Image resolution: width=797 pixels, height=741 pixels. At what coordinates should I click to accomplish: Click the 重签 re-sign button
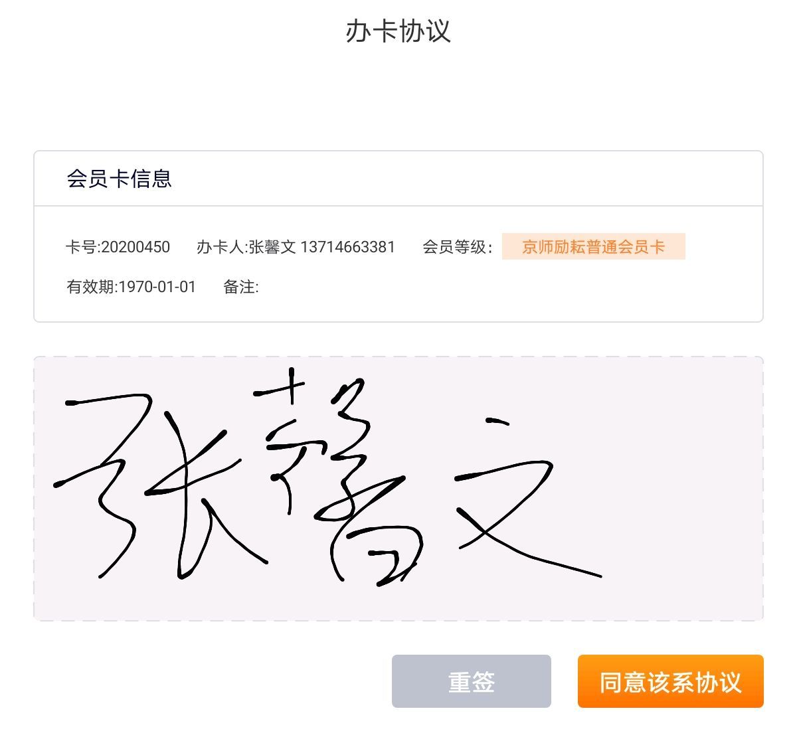click(471, 681)
